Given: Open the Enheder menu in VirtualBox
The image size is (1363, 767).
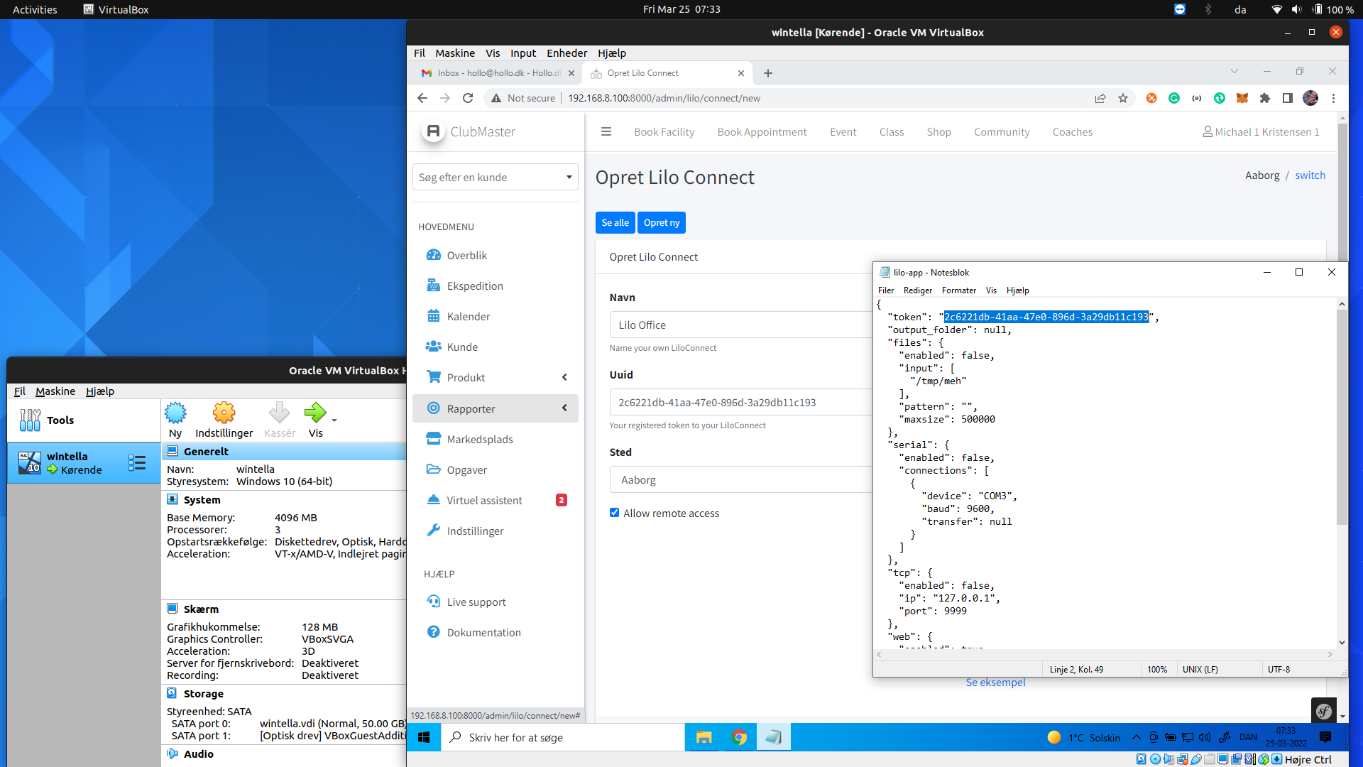Looking at the screenshot, I should coord(566,53).
